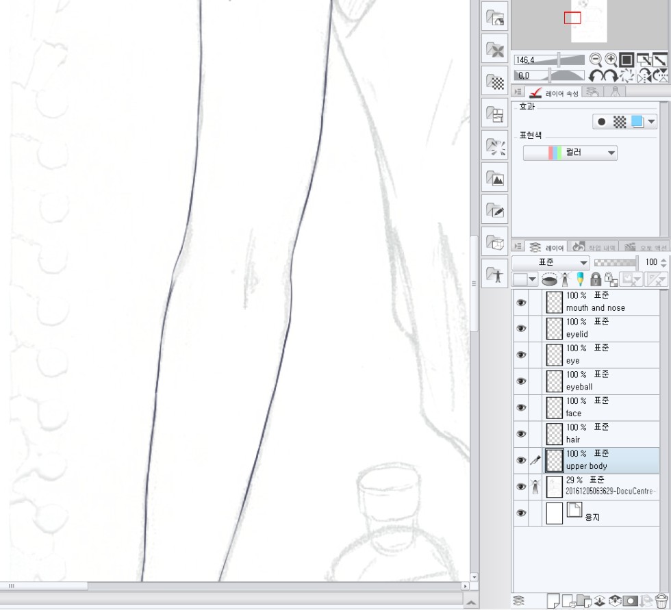Open the mountain background material folder icon
Image resolution: width=671 pixels, height=610 pixels.
[494, 178]
